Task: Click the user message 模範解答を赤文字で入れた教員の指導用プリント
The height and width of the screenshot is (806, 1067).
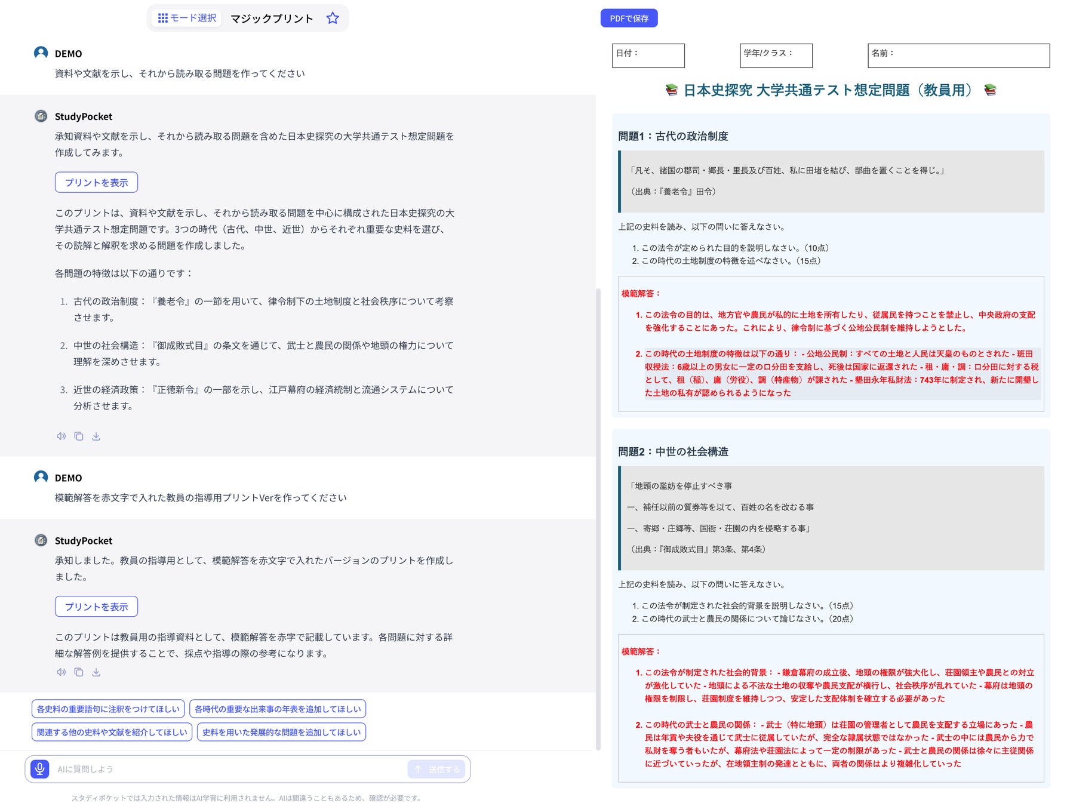Action: (201, 498)
